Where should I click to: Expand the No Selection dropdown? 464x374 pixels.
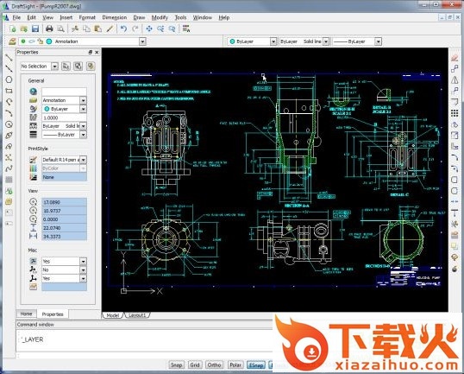pos(54,67)
